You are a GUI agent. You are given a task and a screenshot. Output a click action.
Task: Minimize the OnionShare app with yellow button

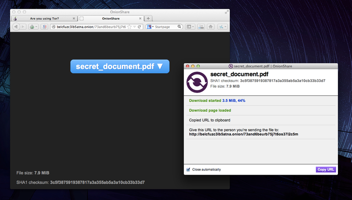pyautogui.click(x=193, y=66)
